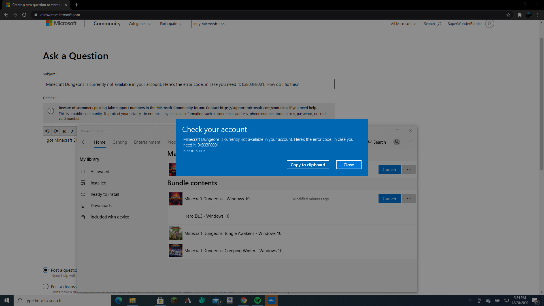The width and height of the screenshot is (544, 306).
Task: Open Spotify from the taskbar
Action: click(x=257, y=300)
